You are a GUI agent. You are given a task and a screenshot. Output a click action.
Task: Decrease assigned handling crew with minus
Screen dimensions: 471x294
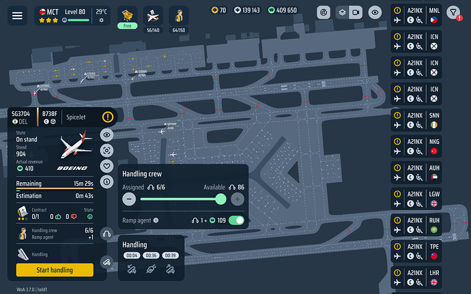tap(129, 199)
